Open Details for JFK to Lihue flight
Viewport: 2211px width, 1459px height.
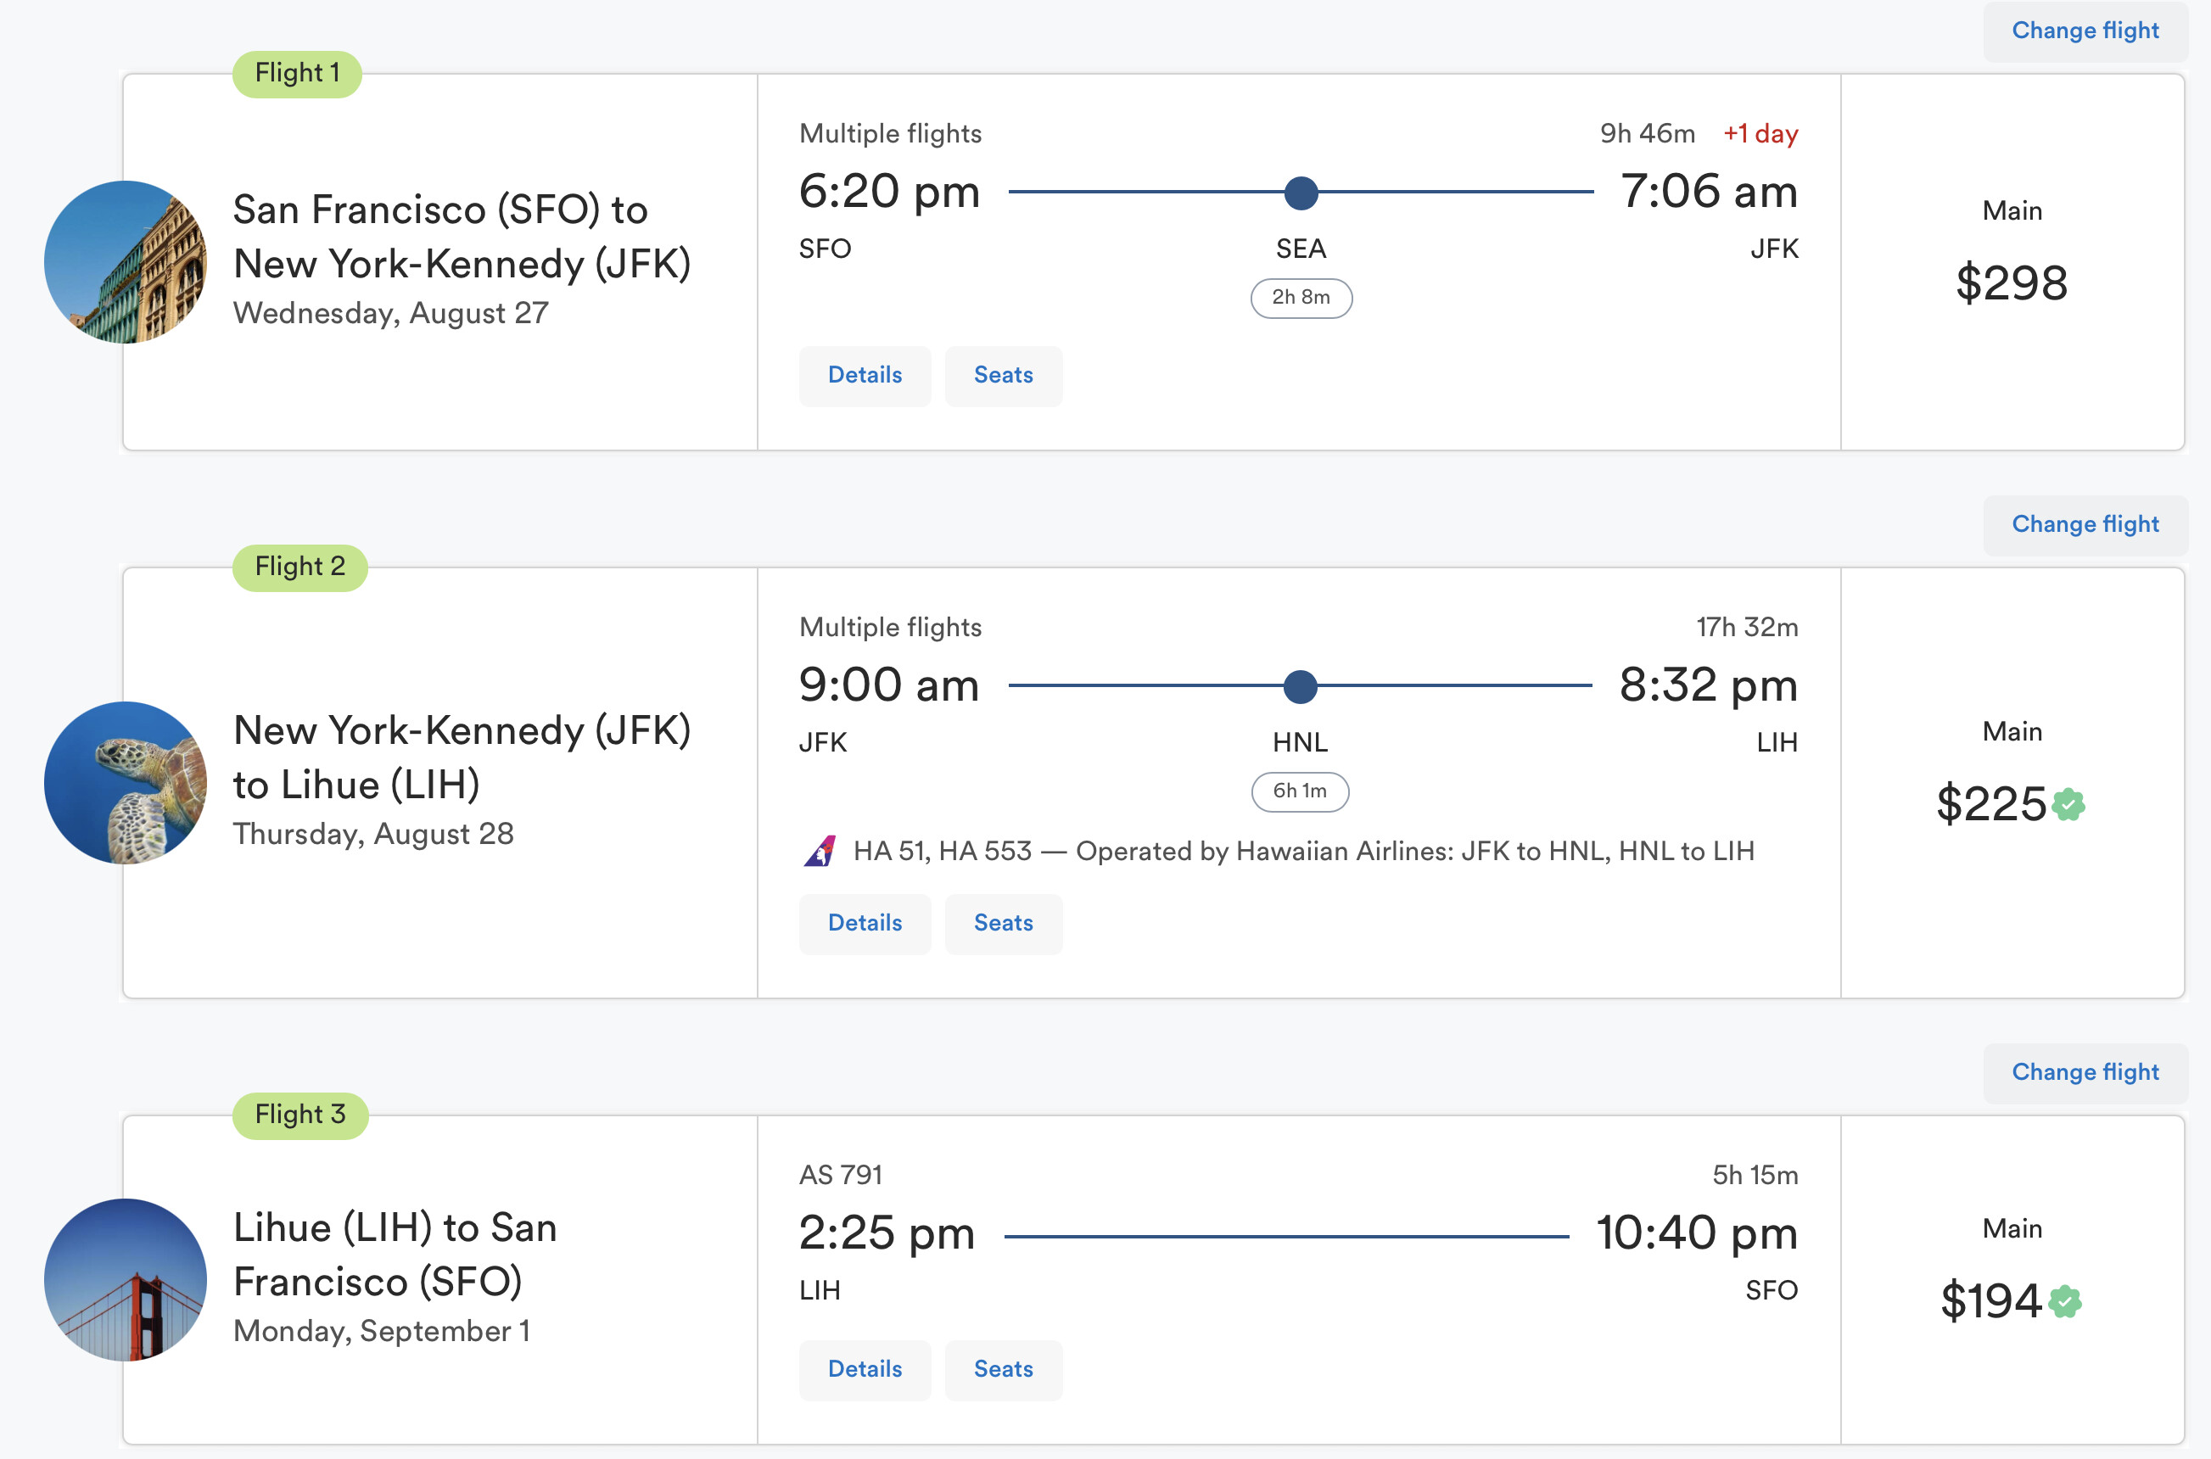click(865, 924)
